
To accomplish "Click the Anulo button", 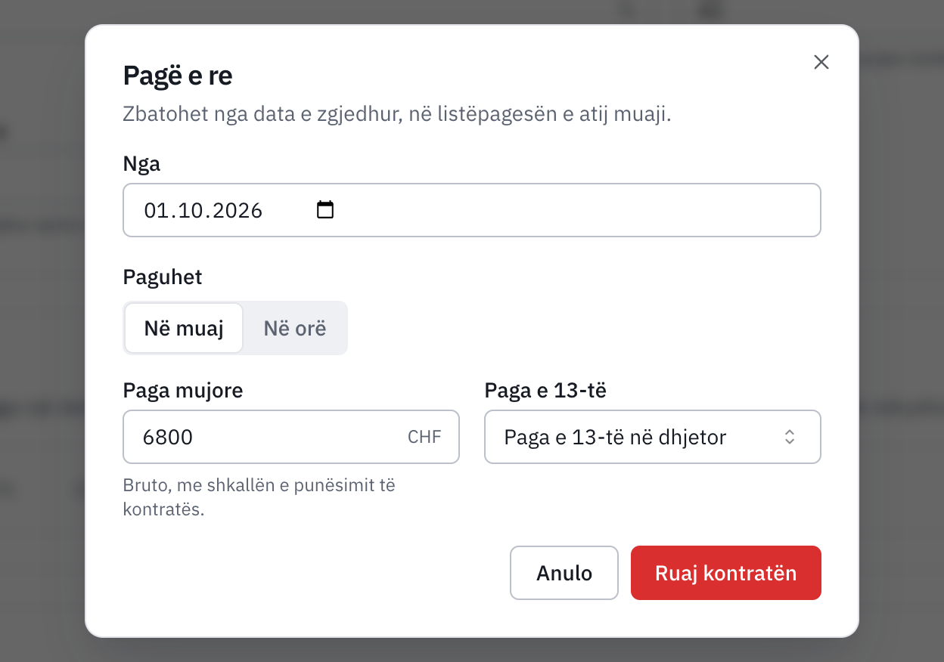I will [x=564, y=573].
